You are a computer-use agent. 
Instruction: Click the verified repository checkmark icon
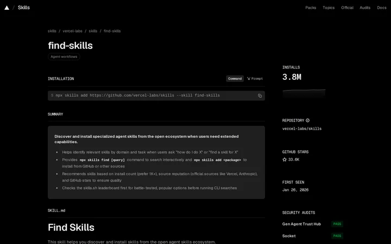pos(307,120)
